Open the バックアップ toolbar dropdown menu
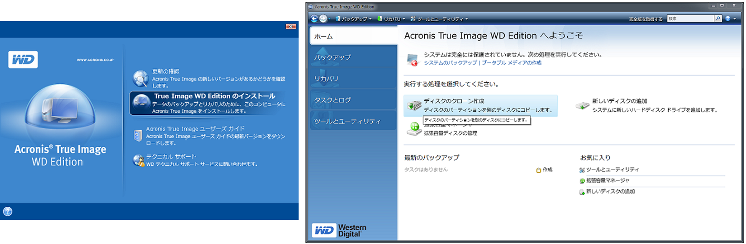Screen dimensions: 746x244 pos(353,19)
